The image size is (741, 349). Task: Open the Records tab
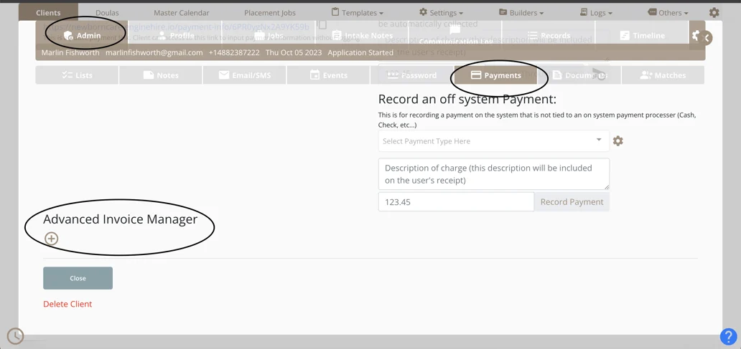[549, 35]
